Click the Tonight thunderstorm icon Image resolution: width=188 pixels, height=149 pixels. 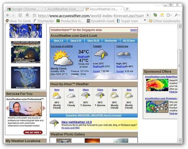[101, 54]
